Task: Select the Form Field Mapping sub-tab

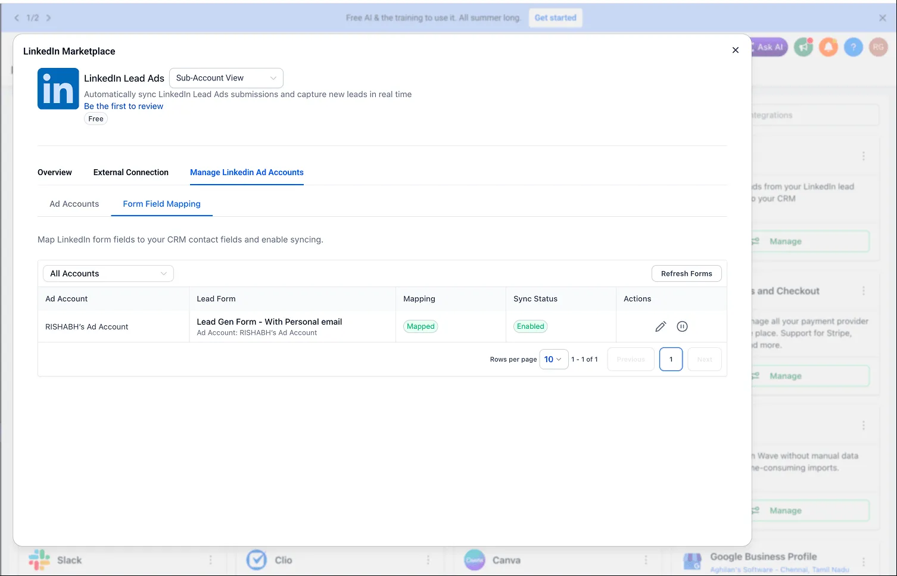Action: click(x=162, y=204)
